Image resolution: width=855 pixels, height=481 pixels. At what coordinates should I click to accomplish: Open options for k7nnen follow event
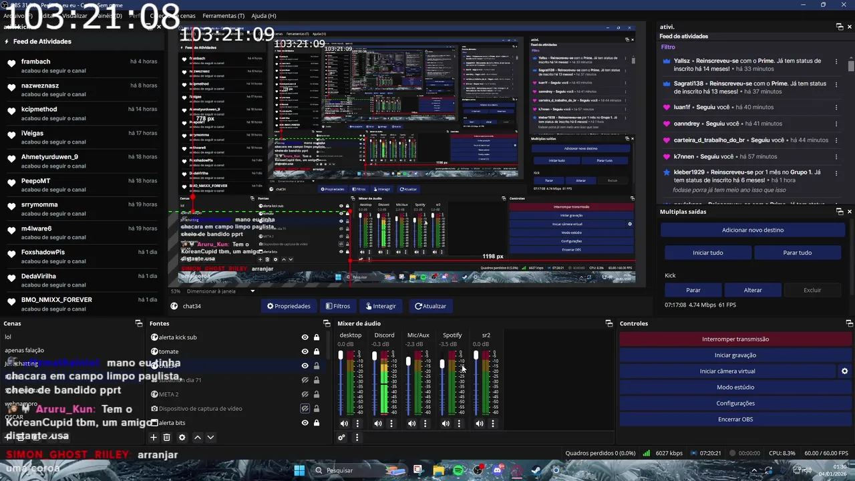[836, 157]
